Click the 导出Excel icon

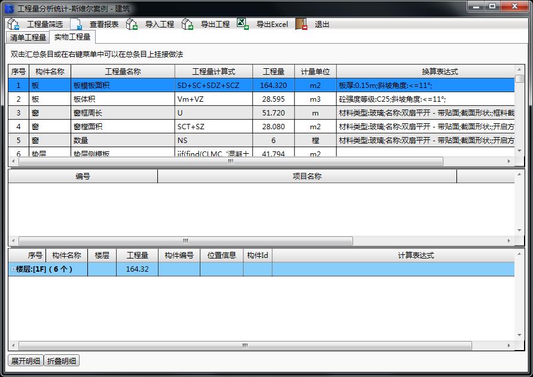click(243, 24)
